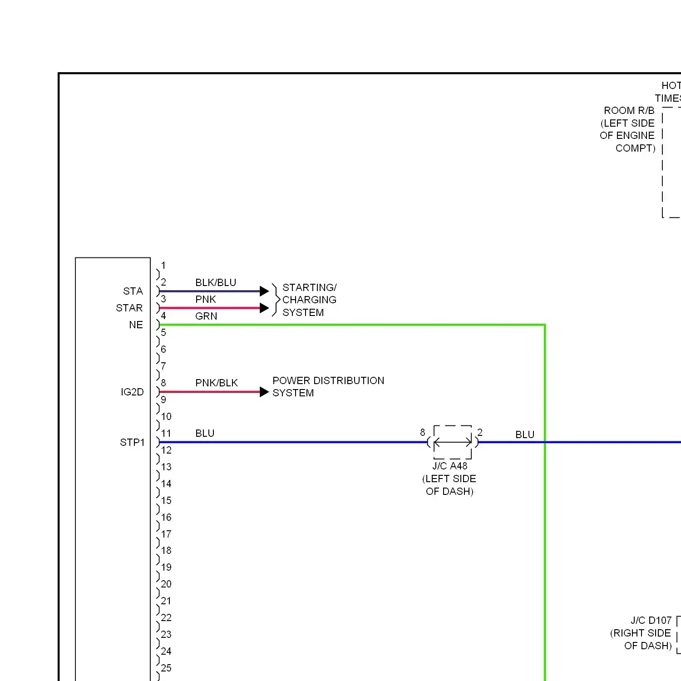
Task: Click the IG2D terminal label
Action: click(132, 392)
